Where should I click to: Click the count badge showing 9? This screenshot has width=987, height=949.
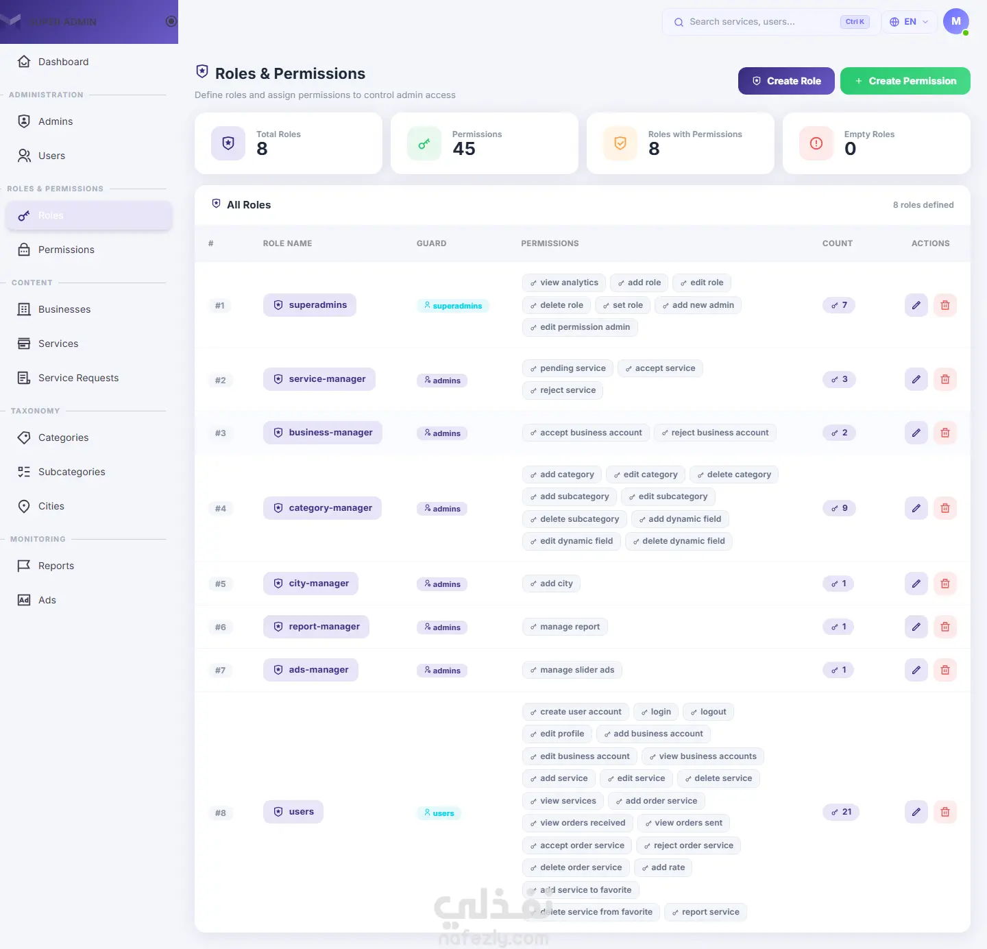[x=839, y=508]
